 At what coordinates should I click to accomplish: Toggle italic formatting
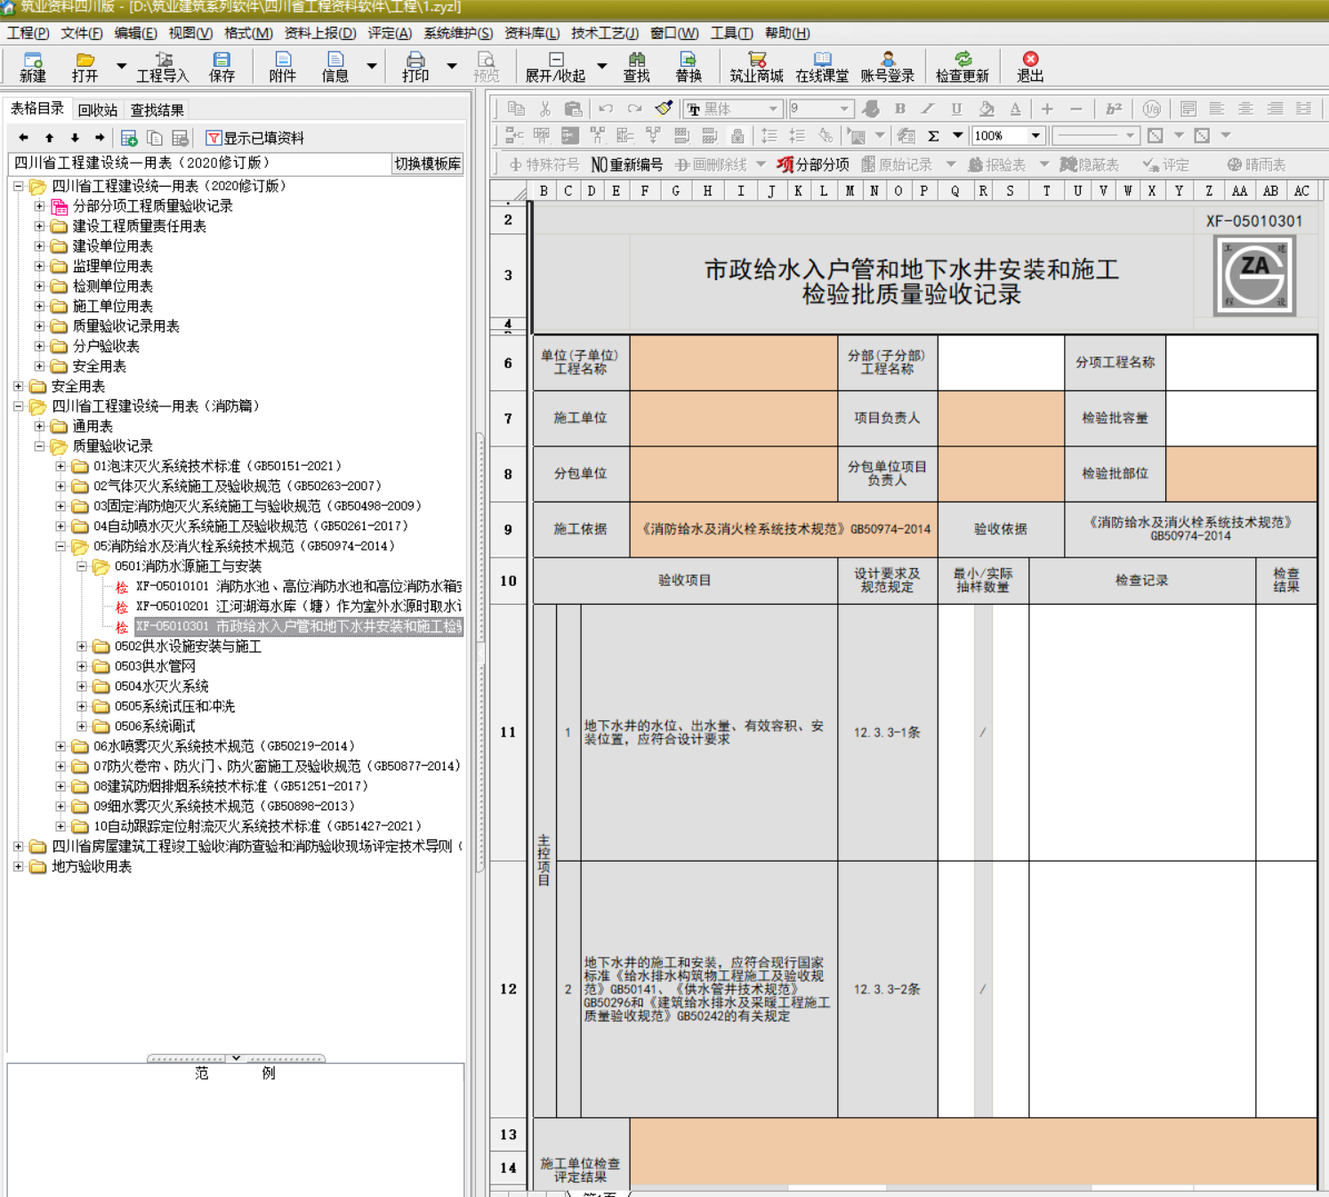pos(928,108)
